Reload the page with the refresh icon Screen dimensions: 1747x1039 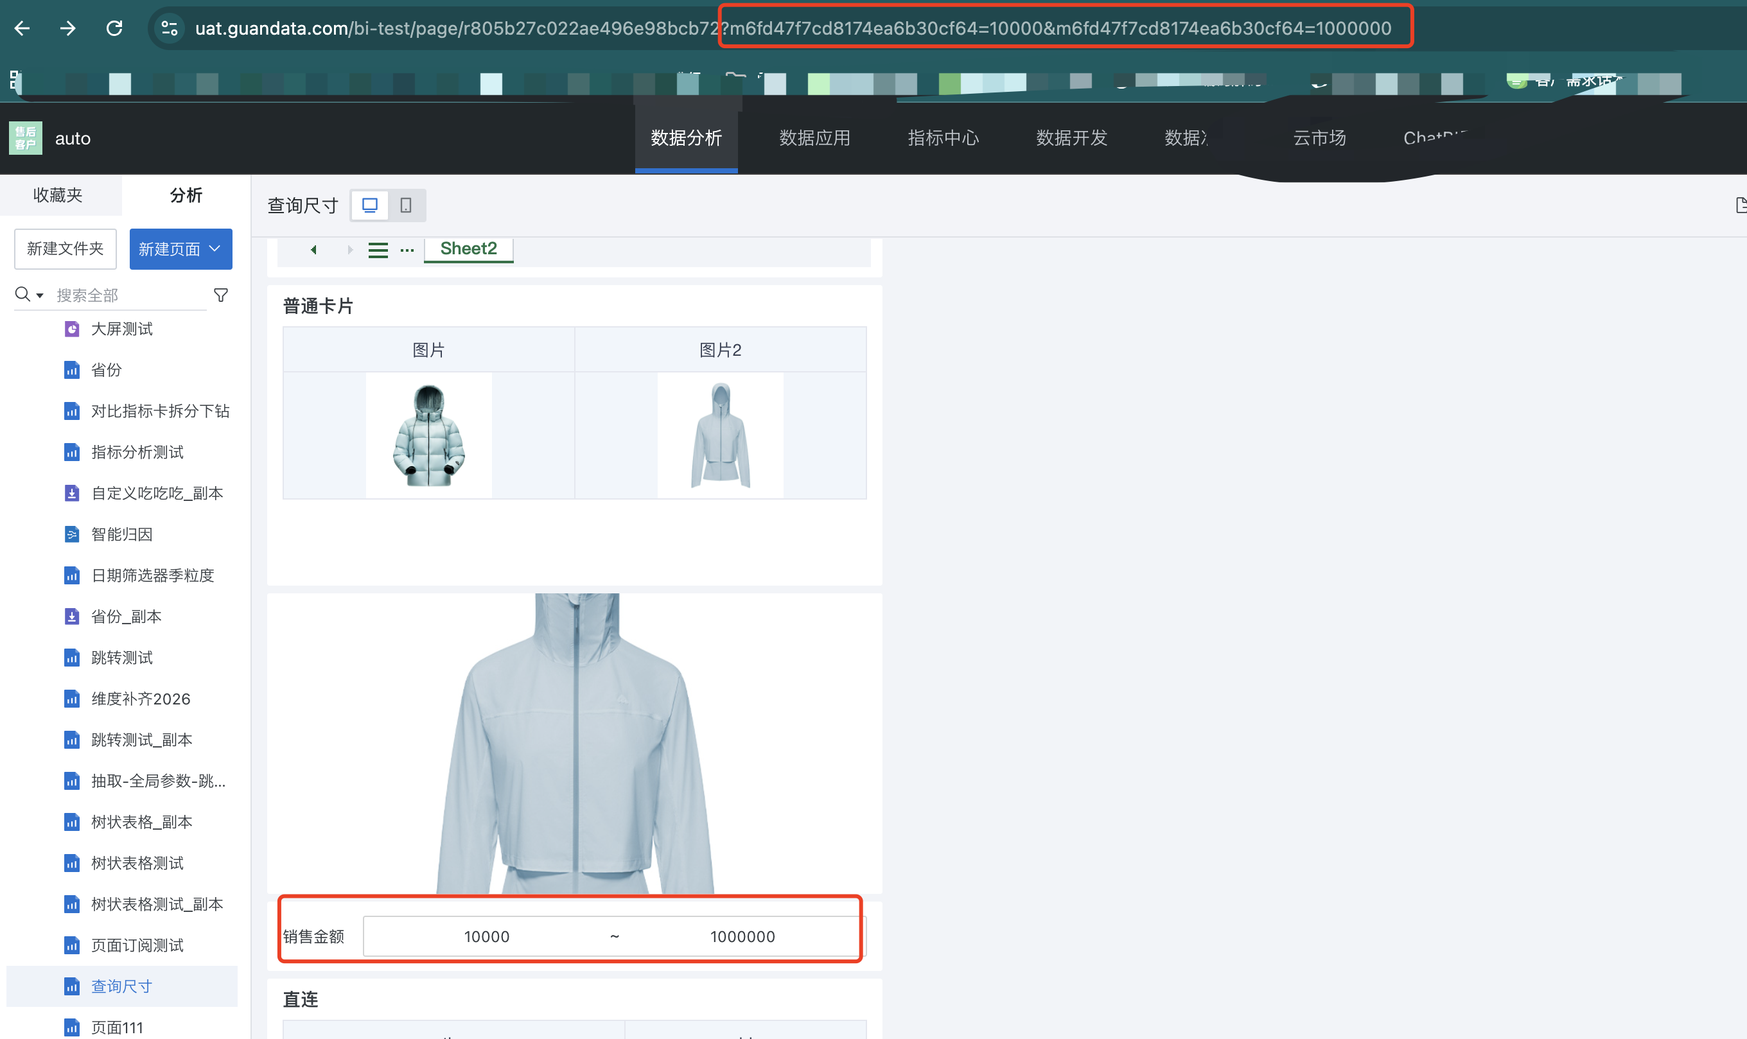(x=114, y=28)
